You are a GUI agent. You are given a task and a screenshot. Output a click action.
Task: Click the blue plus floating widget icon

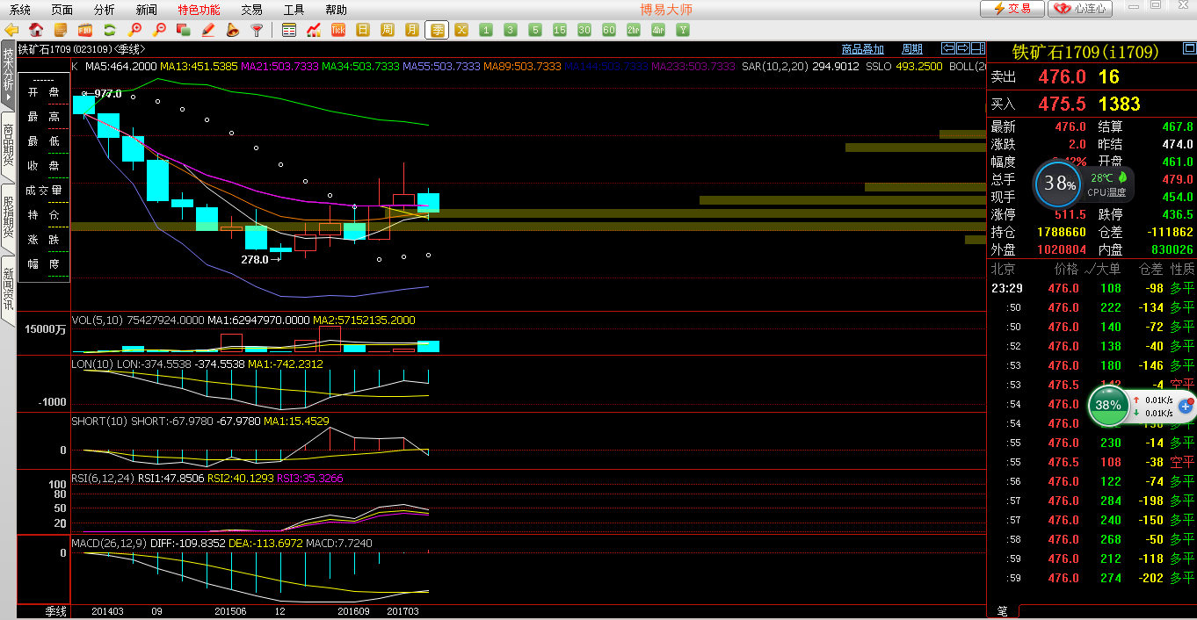point(1186,406)
